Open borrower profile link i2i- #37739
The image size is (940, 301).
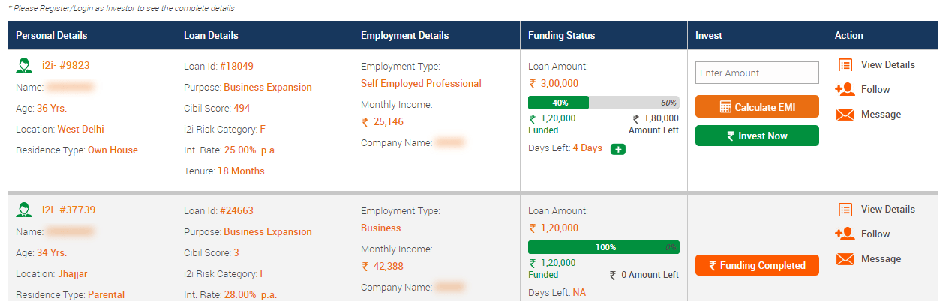pos(69,210)
